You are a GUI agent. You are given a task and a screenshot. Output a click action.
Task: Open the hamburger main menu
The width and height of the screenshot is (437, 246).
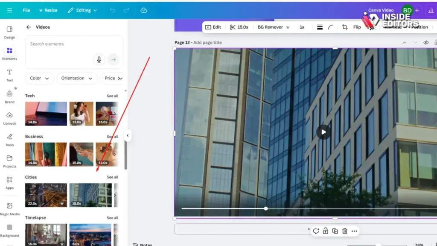point(9,10)
